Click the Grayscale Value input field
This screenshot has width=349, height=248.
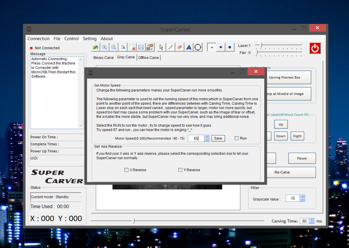[x=292, y=198]
